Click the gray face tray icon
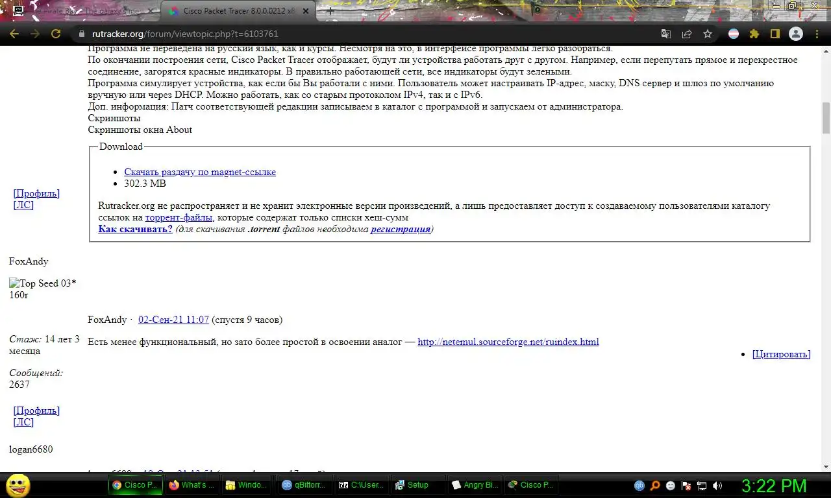 [x=671, y=485]
